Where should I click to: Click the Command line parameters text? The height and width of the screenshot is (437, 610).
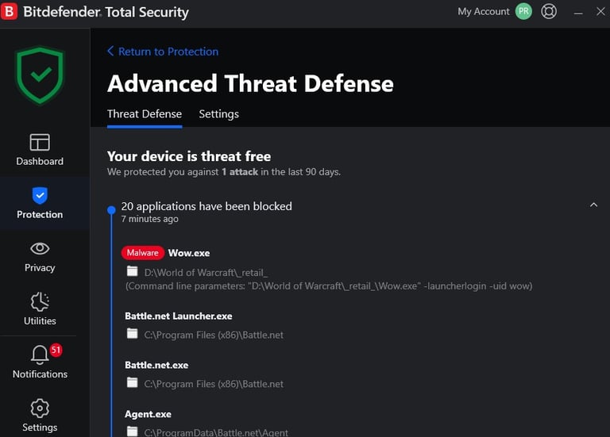pos(329,286)
